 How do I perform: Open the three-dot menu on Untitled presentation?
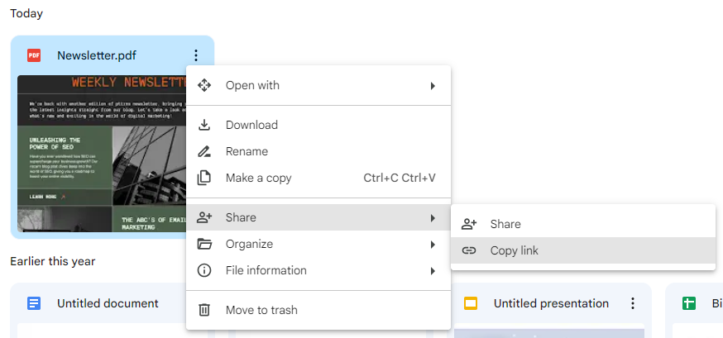(x=633, y=303)
